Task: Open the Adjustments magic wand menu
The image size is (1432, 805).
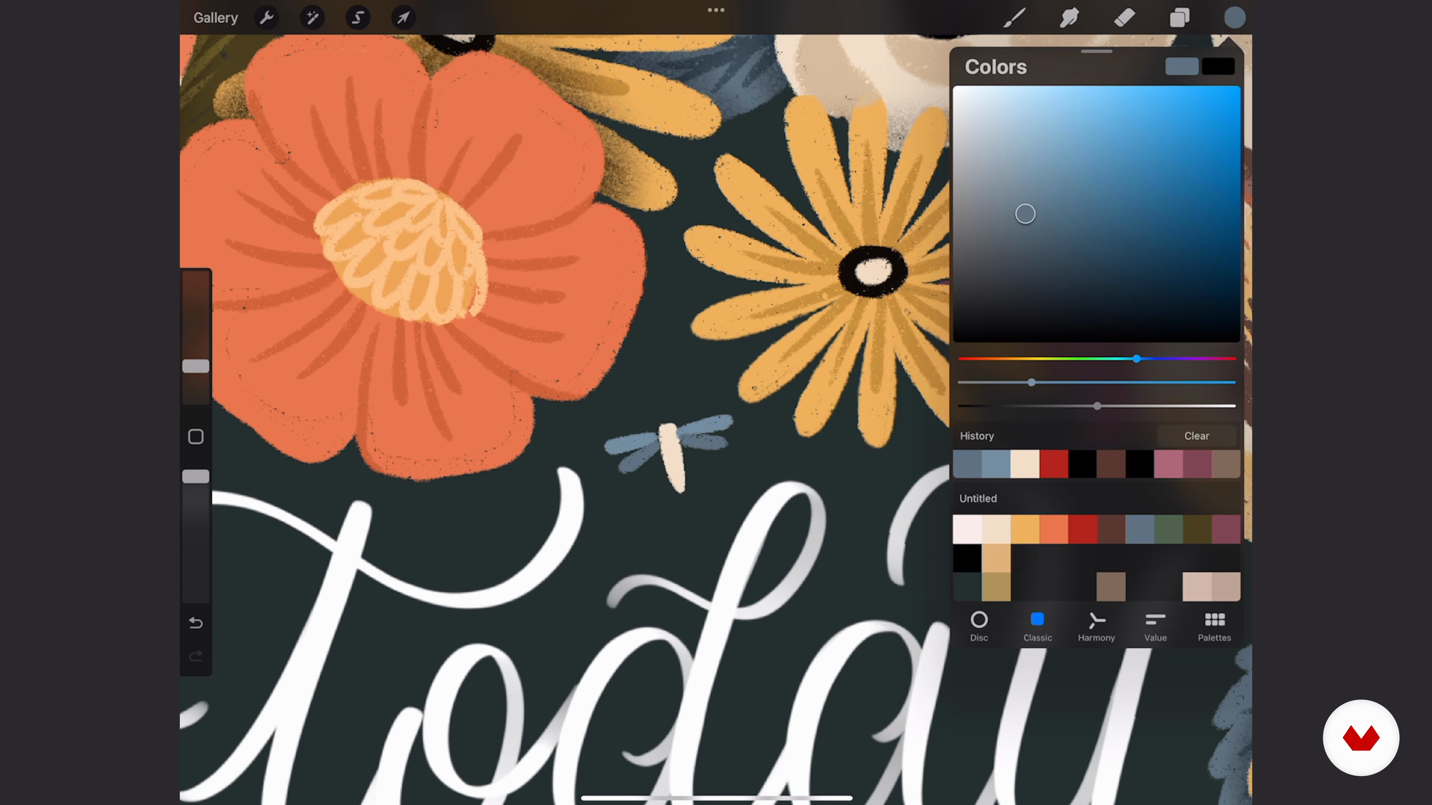Action: 313,18
